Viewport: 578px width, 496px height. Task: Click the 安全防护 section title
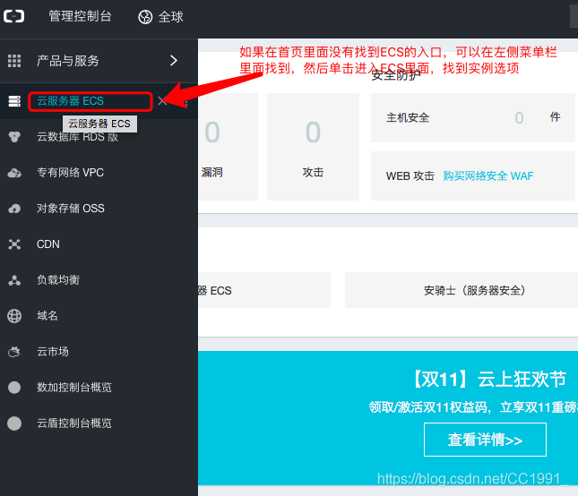pos(395,75)
